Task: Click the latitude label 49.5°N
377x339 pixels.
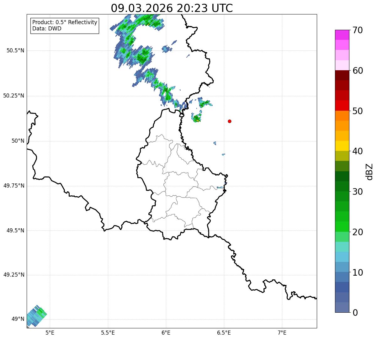Action: (15, 230)
